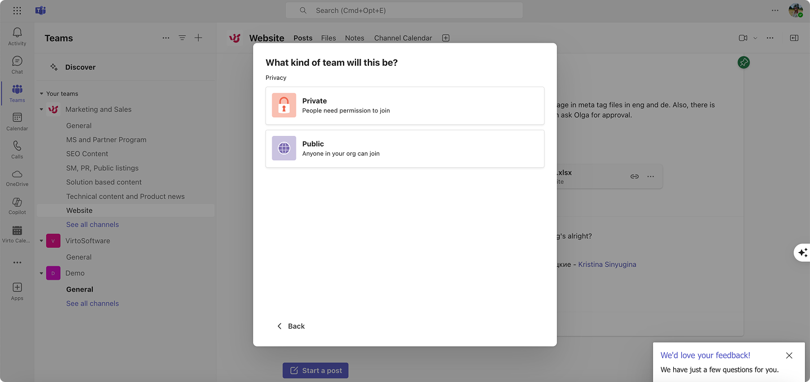Open General channel under VirtoSoftware
Screen dimensions: 810x382
coord(79,257)
